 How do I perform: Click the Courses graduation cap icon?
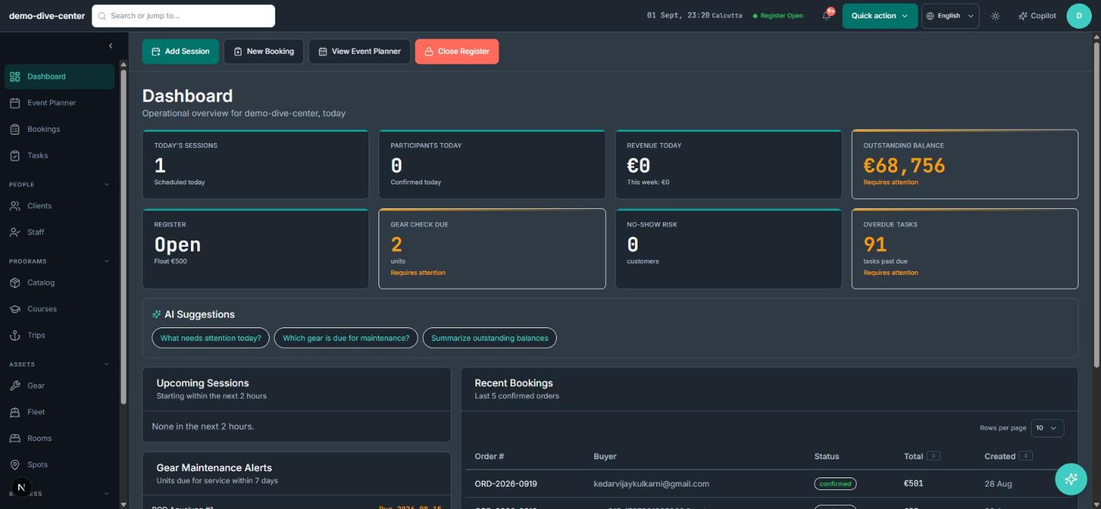[x=15, y=309]
